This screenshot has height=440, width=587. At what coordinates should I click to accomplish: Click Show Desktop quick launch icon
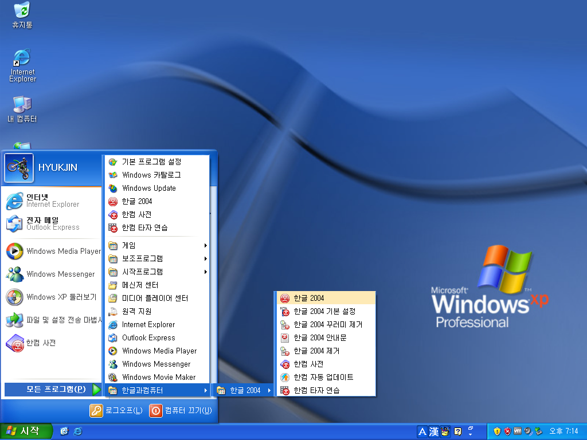click(64, 431)
